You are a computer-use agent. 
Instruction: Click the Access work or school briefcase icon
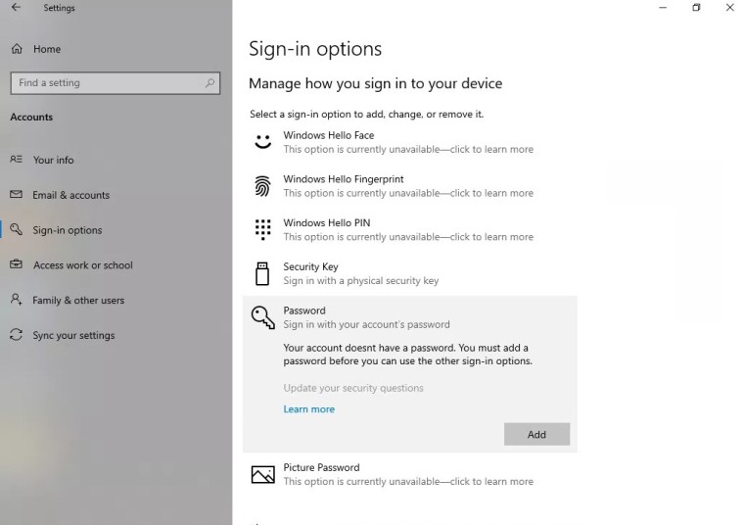16,264
